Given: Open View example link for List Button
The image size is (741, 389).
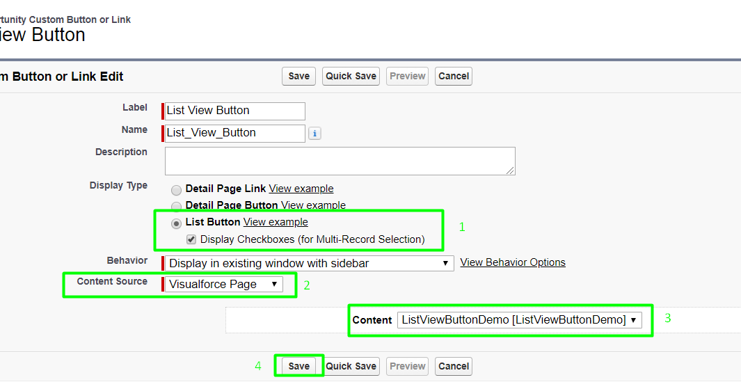Looking at the screenshot, I should (x=276, y=222).
